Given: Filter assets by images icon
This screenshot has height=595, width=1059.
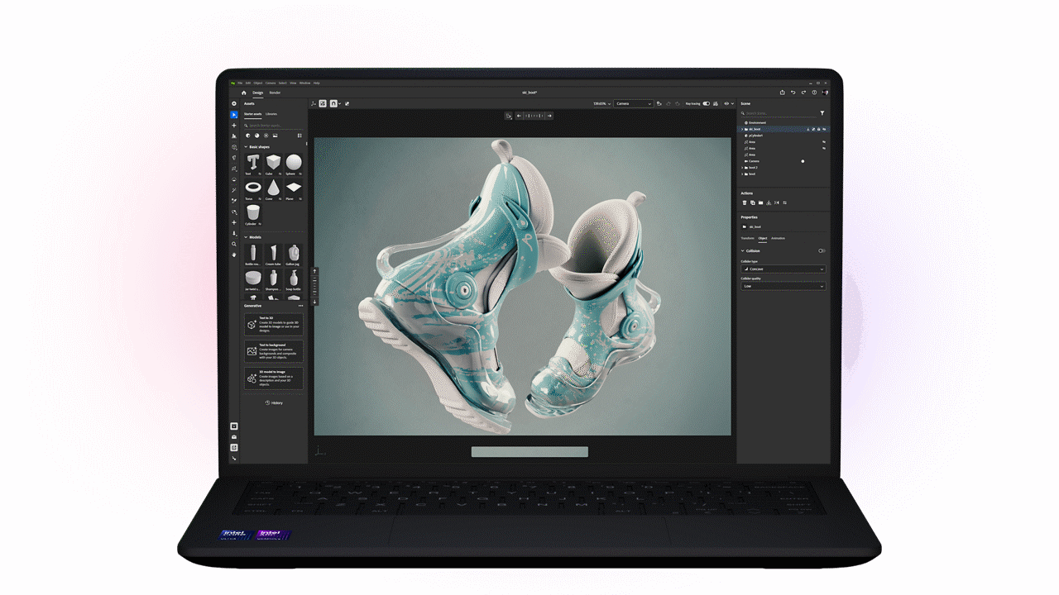Looking at the screenshot, I should point(275,136).
